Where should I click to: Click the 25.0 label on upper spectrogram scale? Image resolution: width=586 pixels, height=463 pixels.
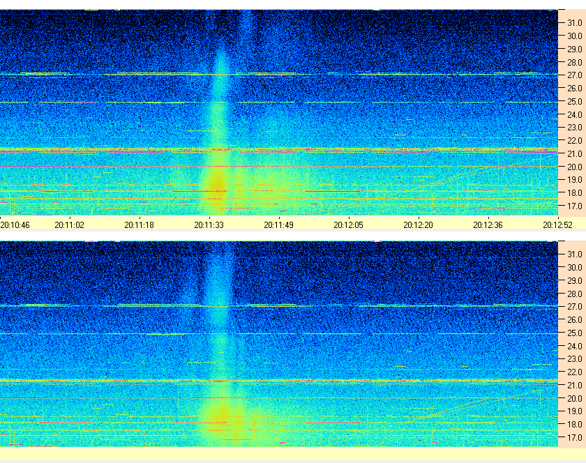tap(575, 102)
